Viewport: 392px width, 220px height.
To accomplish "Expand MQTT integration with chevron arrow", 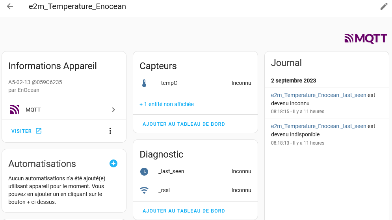I will 113,110.
